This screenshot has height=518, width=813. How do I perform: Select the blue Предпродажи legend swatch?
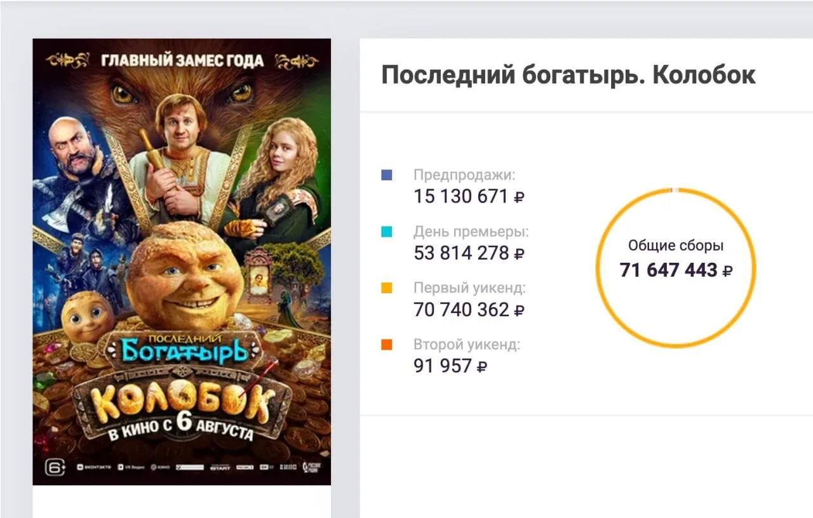click(x=386, y=175)
